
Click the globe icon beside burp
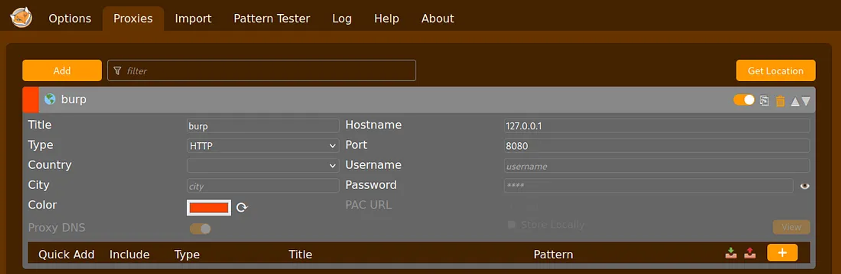pos(50,99)
